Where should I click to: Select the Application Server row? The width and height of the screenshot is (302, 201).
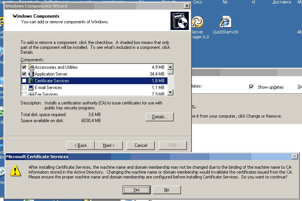tap(94, 74)
